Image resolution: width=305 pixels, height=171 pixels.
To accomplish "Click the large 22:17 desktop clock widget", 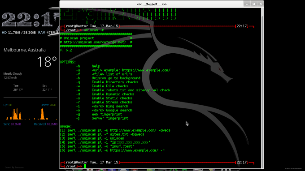I will [x=30, y=19].
